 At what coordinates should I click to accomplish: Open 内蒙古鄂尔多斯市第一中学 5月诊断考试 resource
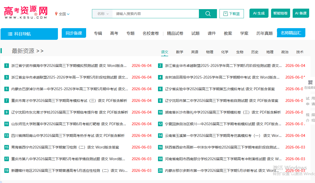(x=222, y=171)
